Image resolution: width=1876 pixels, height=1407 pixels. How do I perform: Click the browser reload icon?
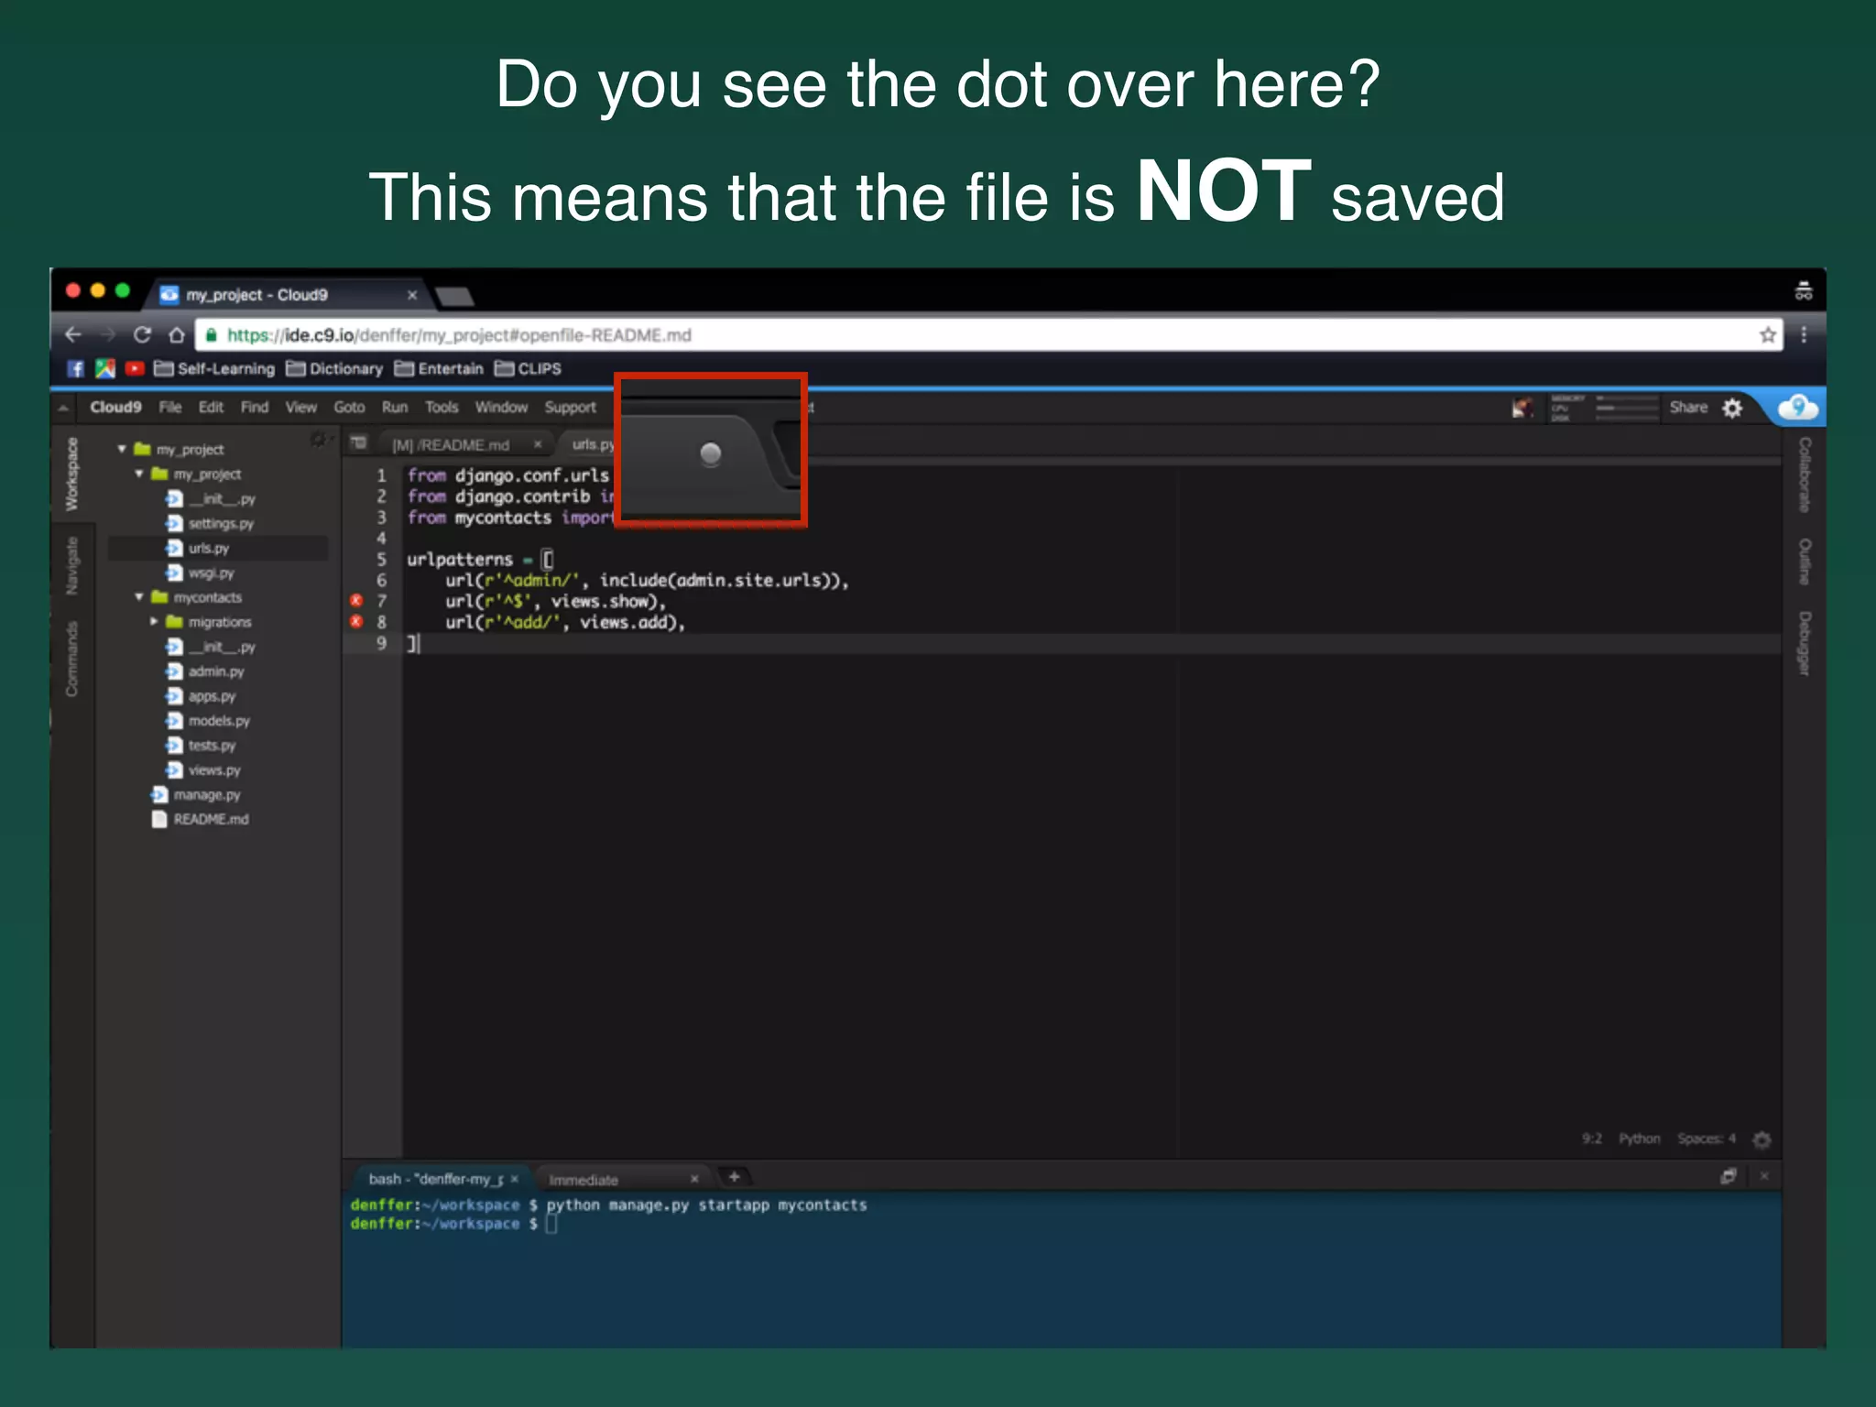142,335
